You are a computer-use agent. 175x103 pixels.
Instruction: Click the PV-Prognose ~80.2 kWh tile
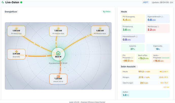[x=128, y=58]
